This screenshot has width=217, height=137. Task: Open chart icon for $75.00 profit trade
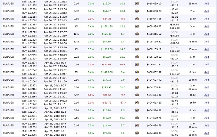(137, 133)
